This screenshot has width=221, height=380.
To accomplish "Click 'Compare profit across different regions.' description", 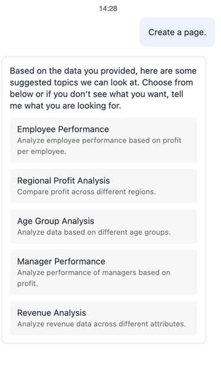I will 87,192.
